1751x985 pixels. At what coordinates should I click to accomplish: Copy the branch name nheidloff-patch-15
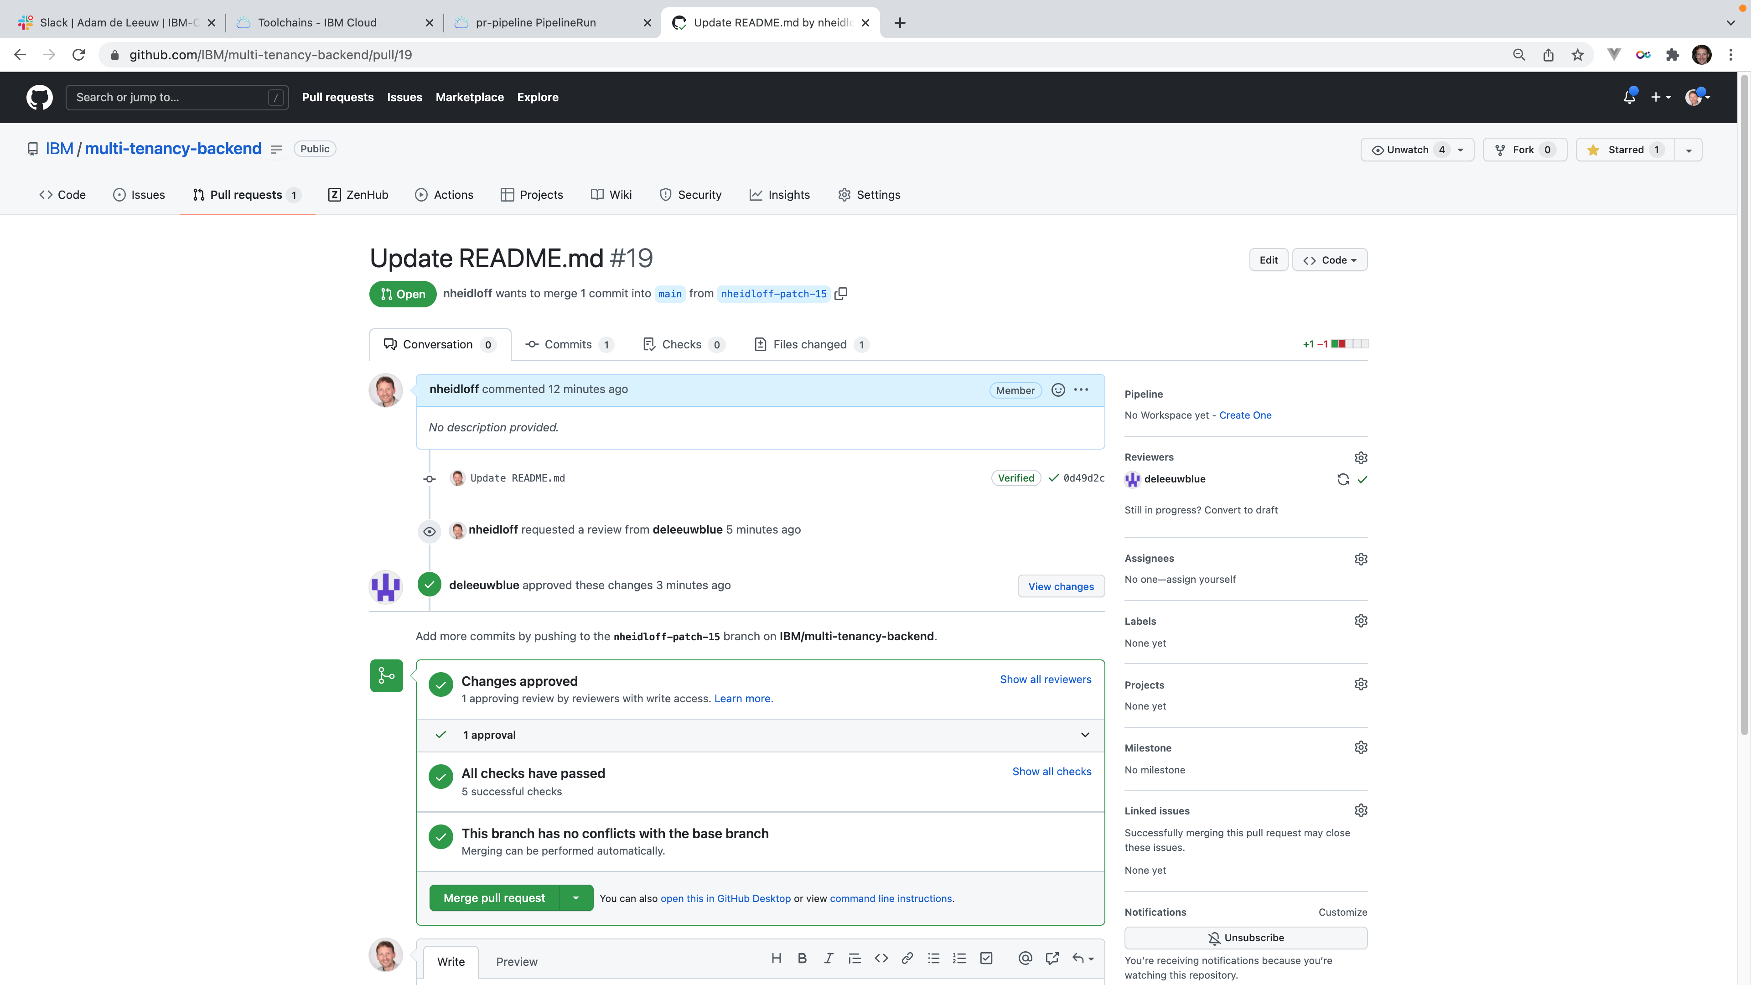tap(841, 294)
